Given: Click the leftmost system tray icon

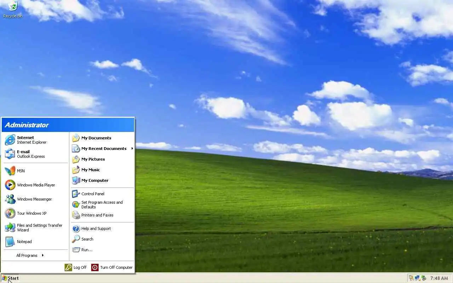Looking at the screenshot, I should tap(411, 278).
